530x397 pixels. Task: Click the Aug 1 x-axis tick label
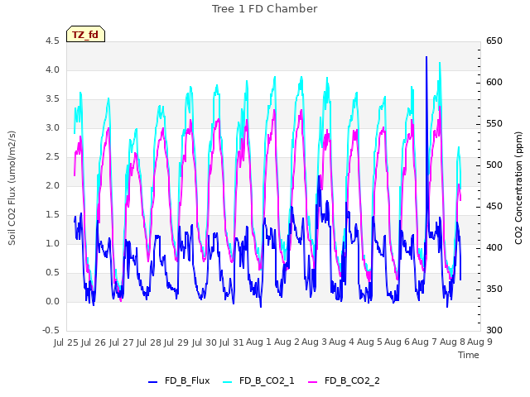(258, 342)
